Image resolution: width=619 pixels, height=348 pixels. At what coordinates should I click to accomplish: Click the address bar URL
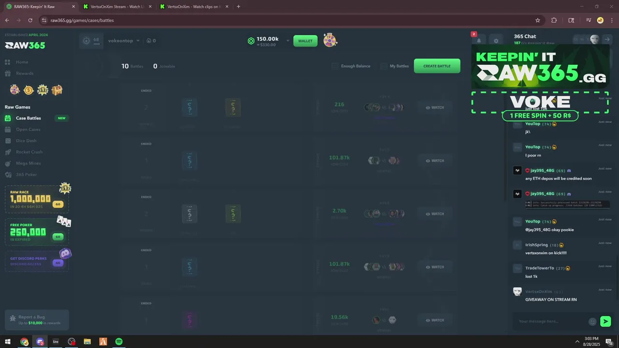tap(82, 20)
